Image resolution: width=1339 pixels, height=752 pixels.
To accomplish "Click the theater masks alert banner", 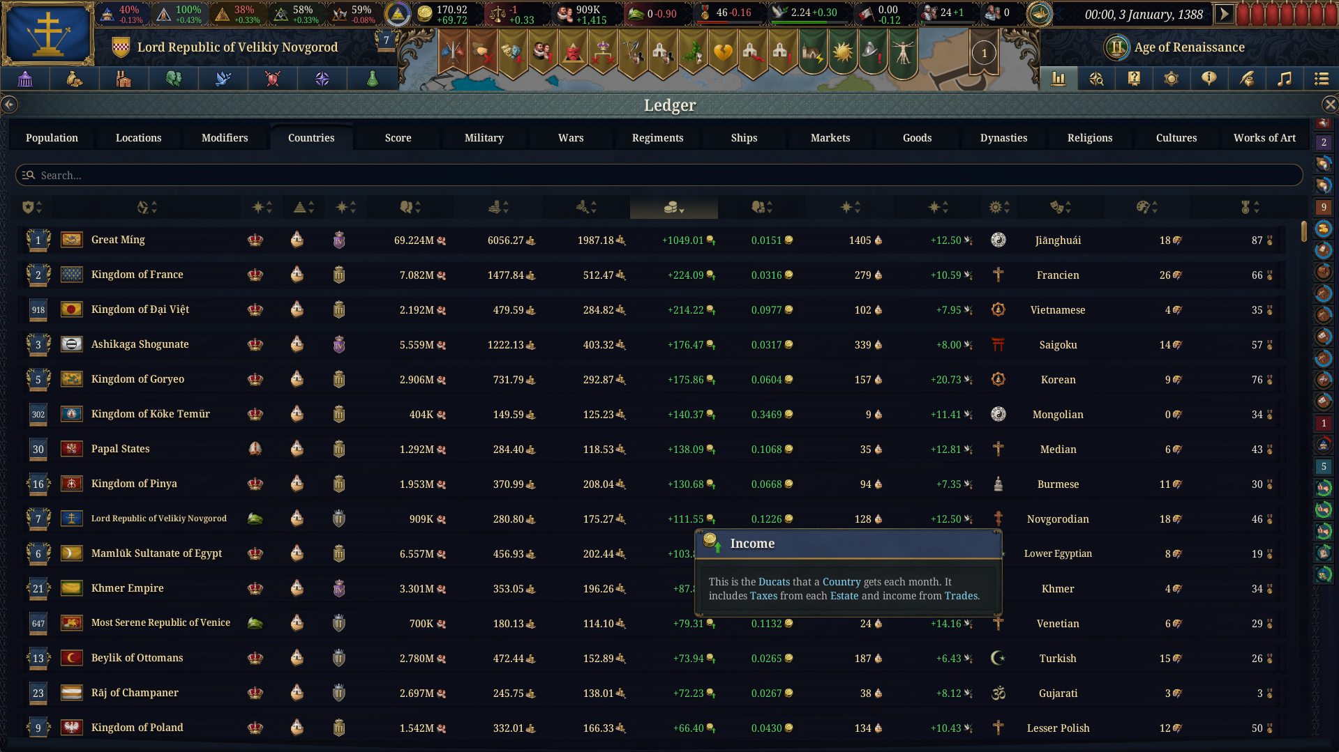I will click(512, 52).
